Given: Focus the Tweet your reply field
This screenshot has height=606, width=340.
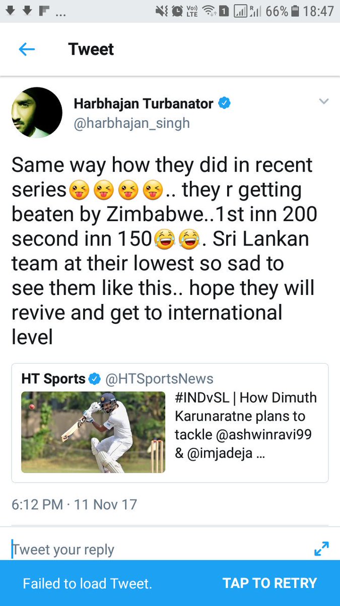Looking at the screenshot, I should 156,549.
